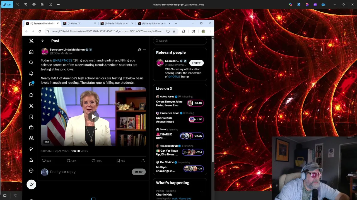Open the browser profile avatar
The height and width of the screenshot is (200, 357).
coord(203,31)
